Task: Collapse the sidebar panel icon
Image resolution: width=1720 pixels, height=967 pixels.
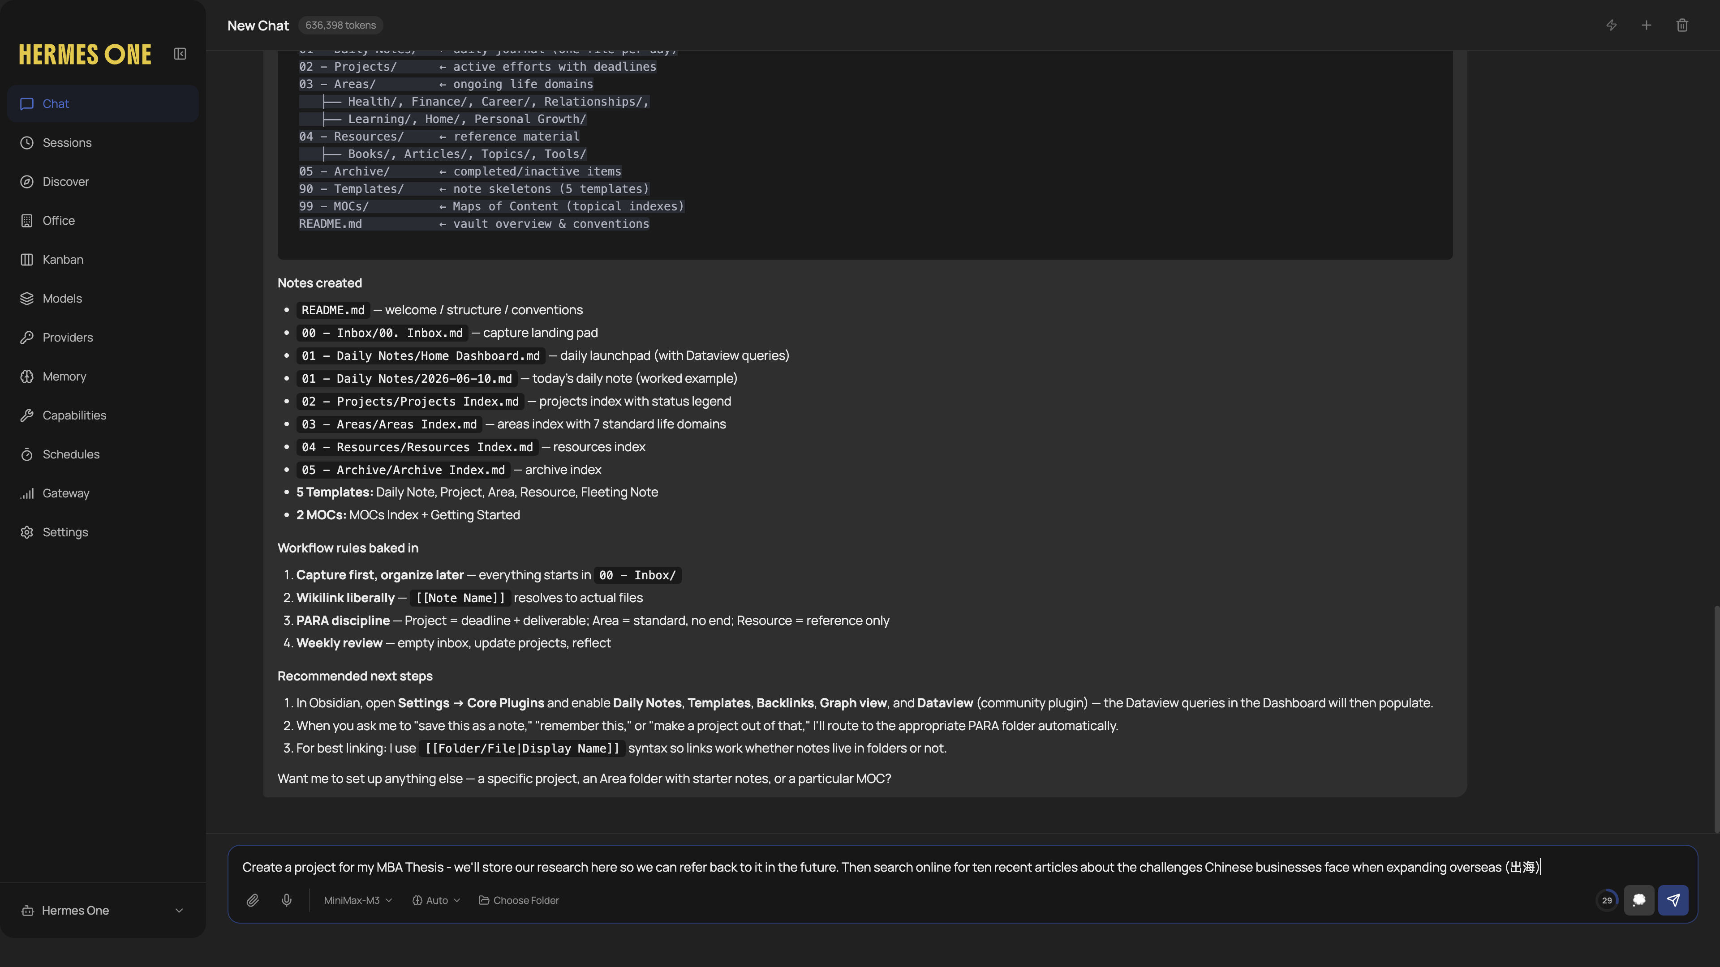Action: pyautogui.click(x=180, y=54)
